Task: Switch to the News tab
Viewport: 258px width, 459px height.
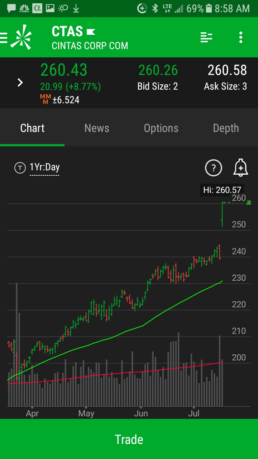Action: pyautogui.click(x=97, y=128)
